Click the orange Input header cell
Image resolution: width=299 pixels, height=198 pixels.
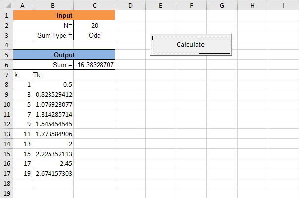tap(64, 15)
